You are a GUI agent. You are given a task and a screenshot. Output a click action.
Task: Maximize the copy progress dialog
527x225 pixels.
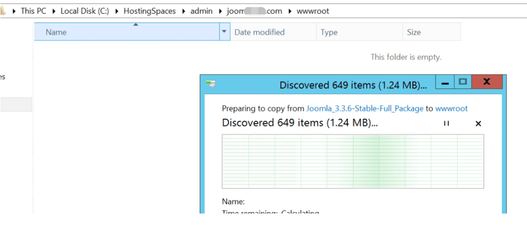[463, 82]
